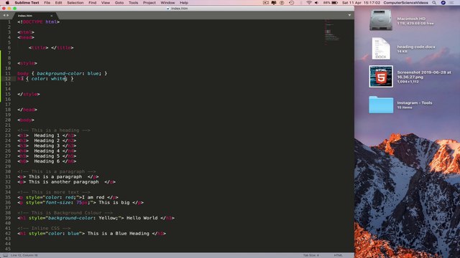Open the Tab Size selector

[310, 255]
